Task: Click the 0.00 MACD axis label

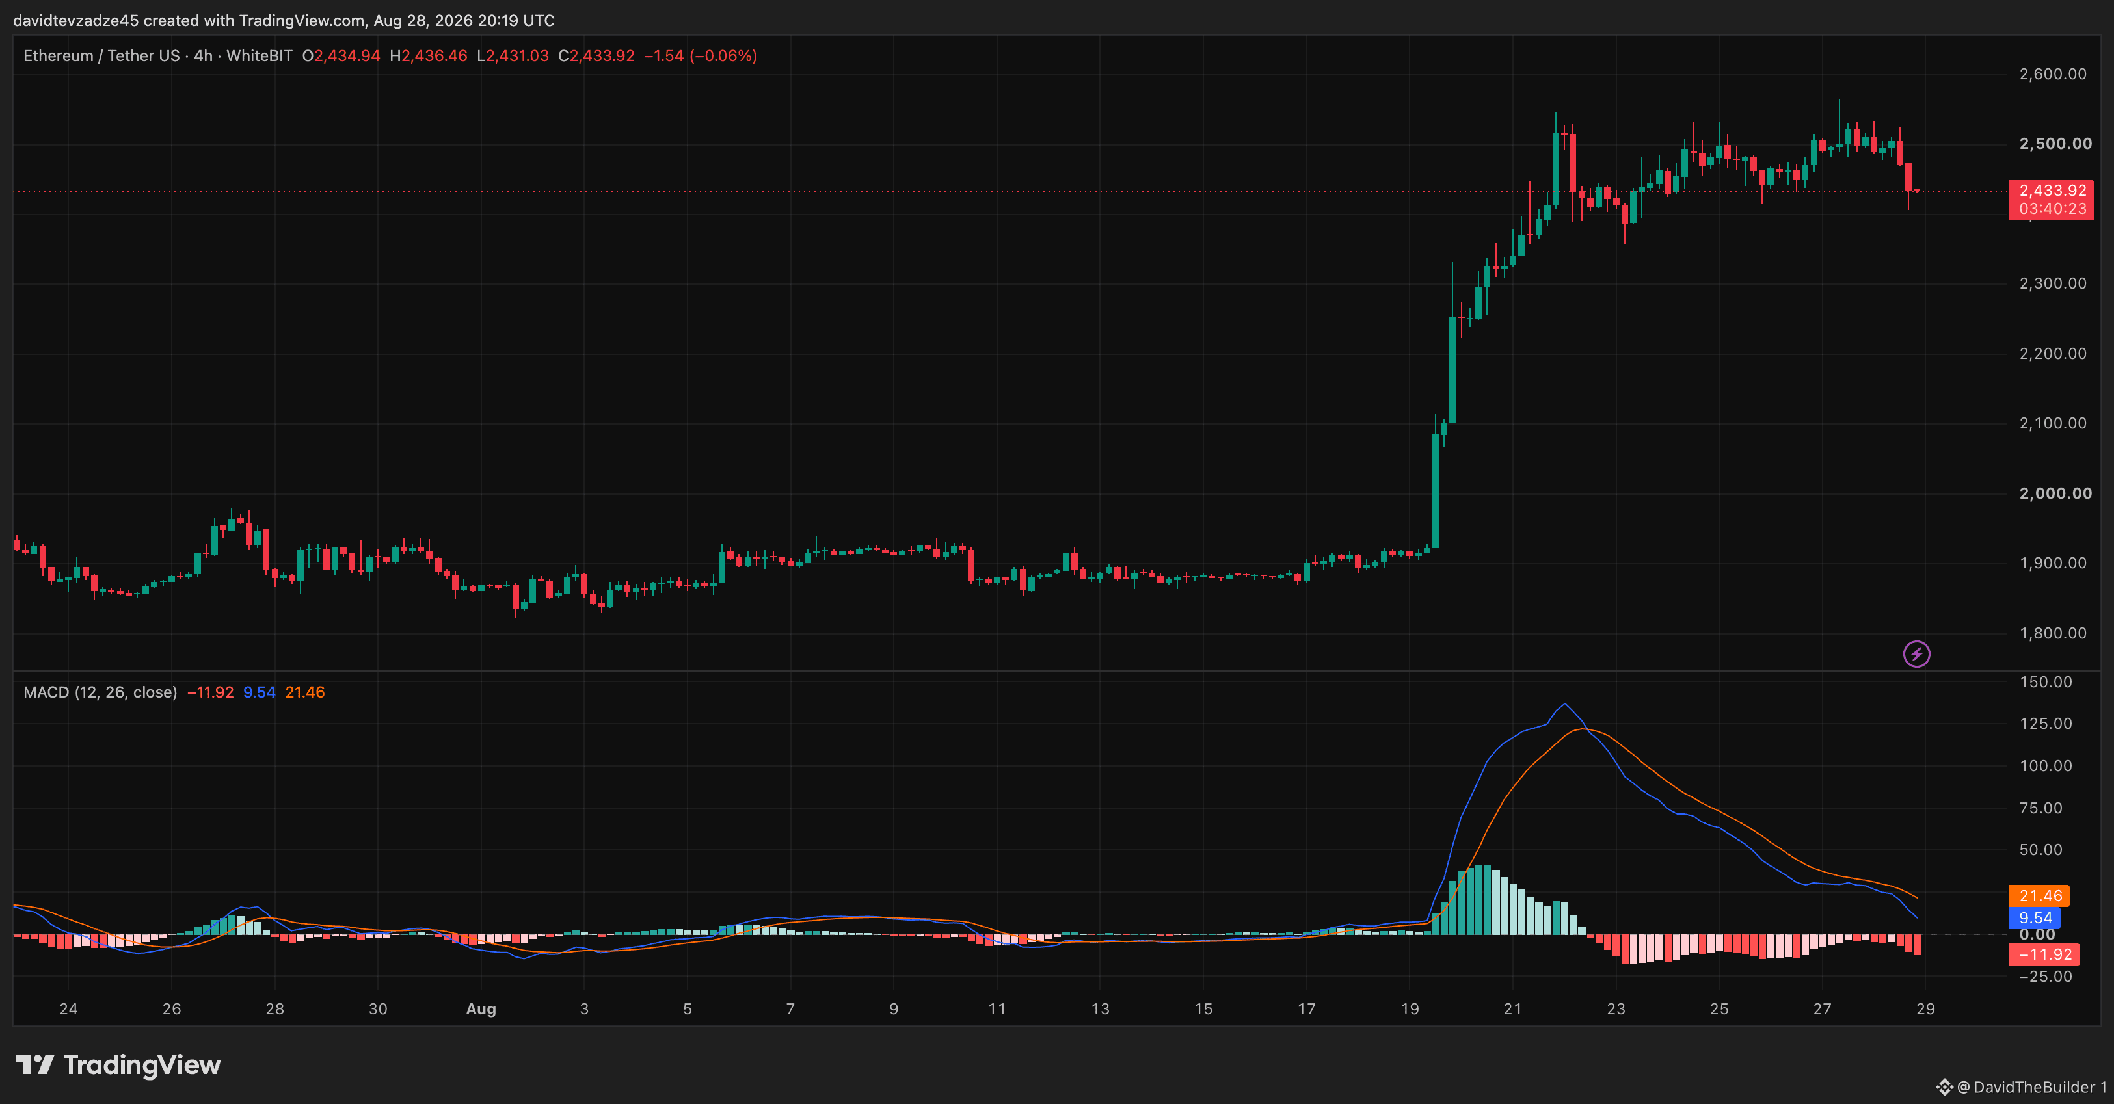Action: [2037, 934]
